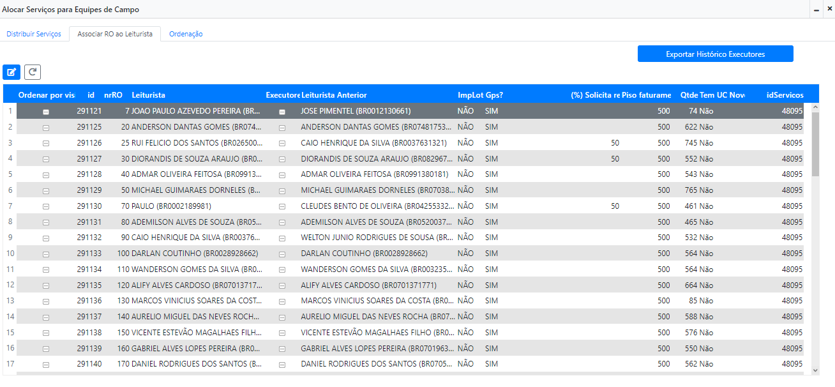Select the Associar RO ao Leiturista tab

click(115, 34)
